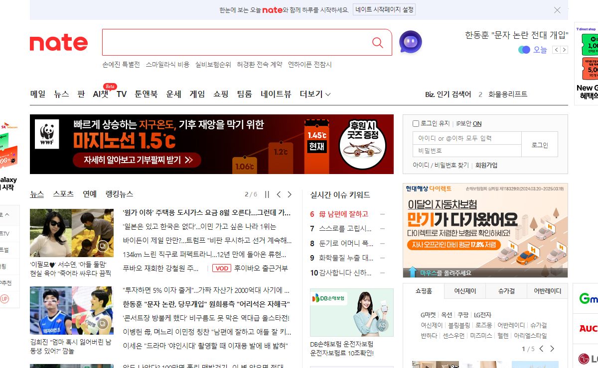Click the nate logo
The height and width of the screenshot is (368, 598).
(x=59, y=43)
